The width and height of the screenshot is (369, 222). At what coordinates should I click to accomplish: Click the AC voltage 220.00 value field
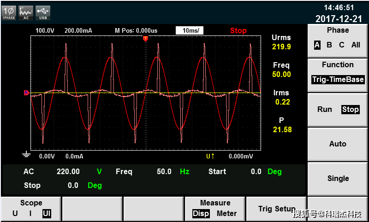tap(68, 171)
